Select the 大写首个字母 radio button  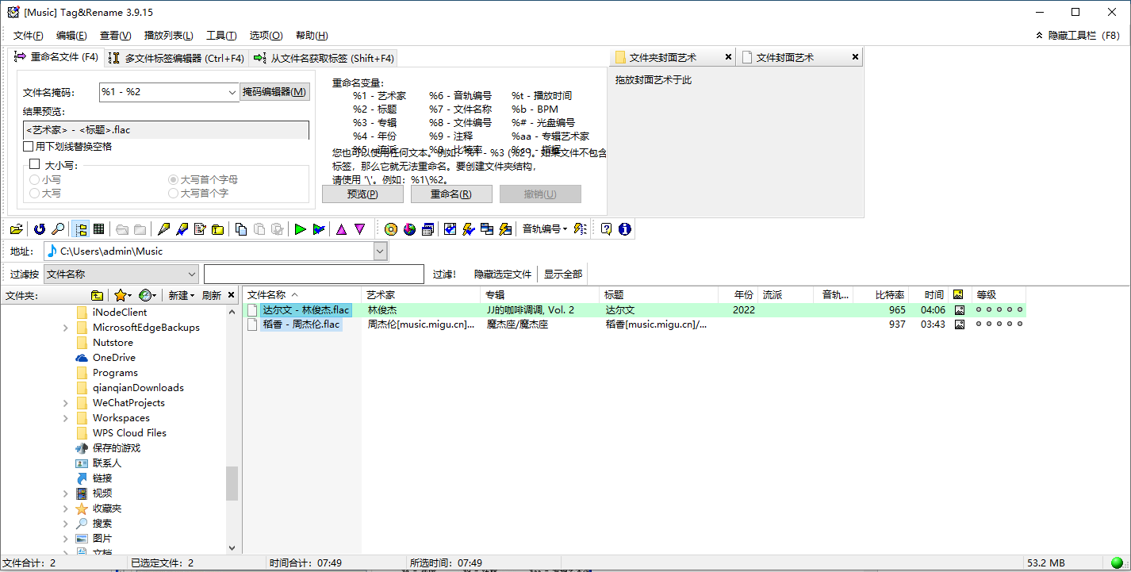tap(173, 180)
